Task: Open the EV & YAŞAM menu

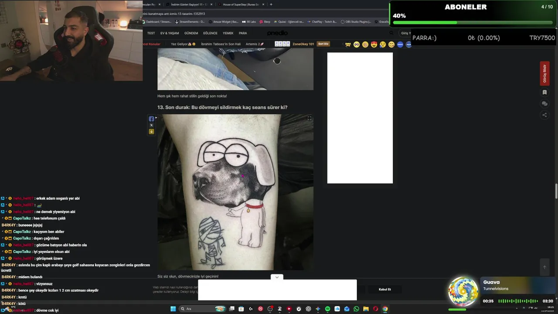Action: [170, 33]
